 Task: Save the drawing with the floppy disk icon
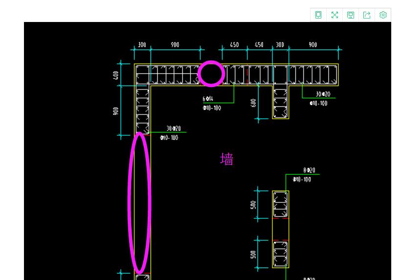pos(351,15)
